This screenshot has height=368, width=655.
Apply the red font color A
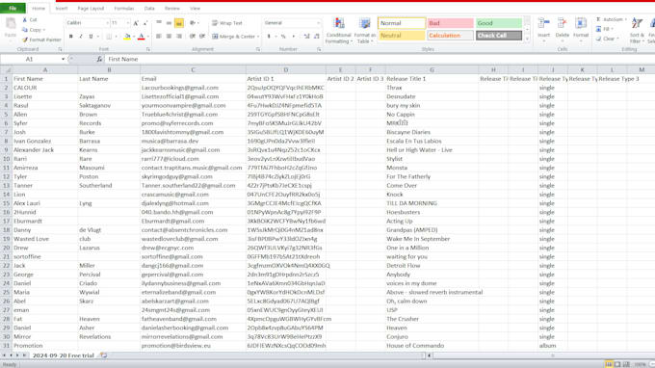pyautogui.click(x=142, y=37)
